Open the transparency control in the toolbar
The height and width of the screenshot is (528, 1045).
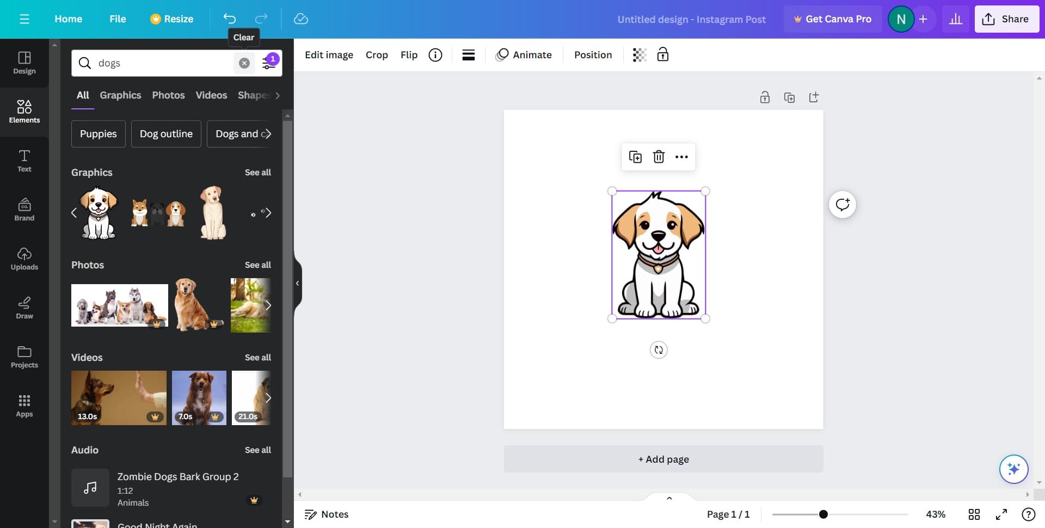pos(639,54)
